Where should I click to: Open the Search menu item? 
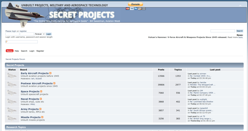point(24,51)
